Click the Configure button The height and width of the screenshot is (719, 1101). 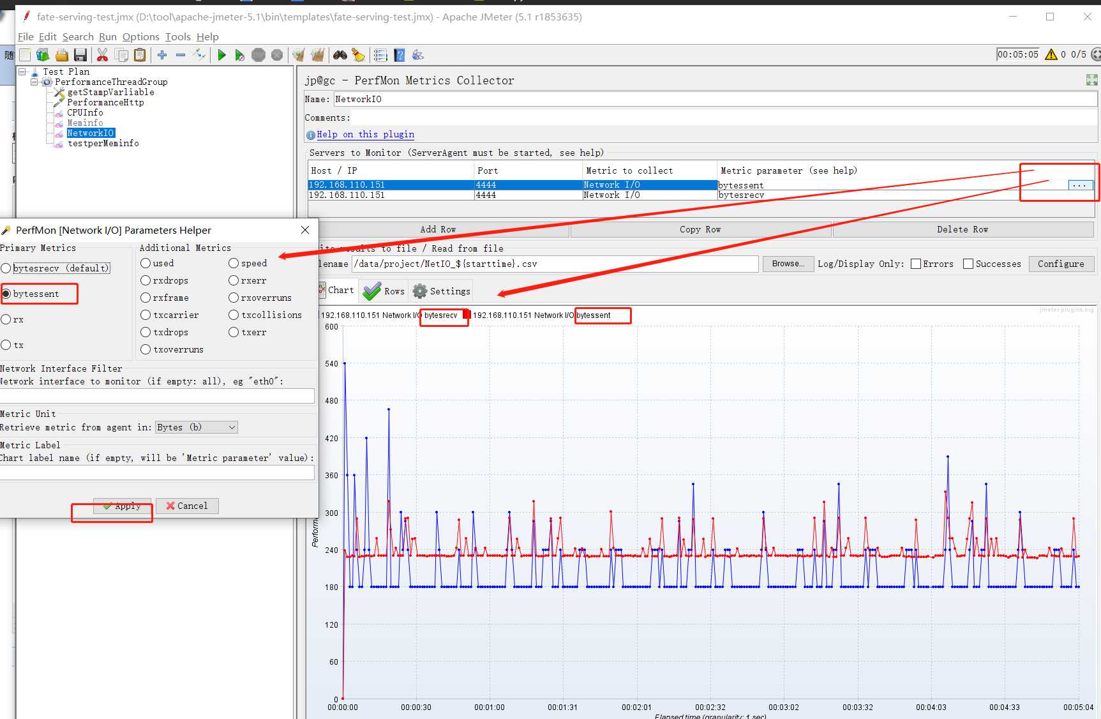(x=1061, y=264)
